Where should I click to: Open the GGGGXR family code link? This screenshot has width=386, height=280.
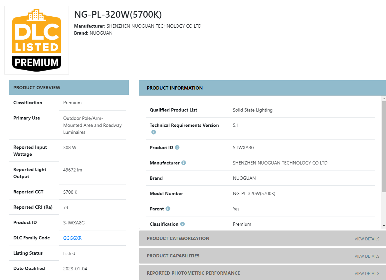[x=72, y=238]
